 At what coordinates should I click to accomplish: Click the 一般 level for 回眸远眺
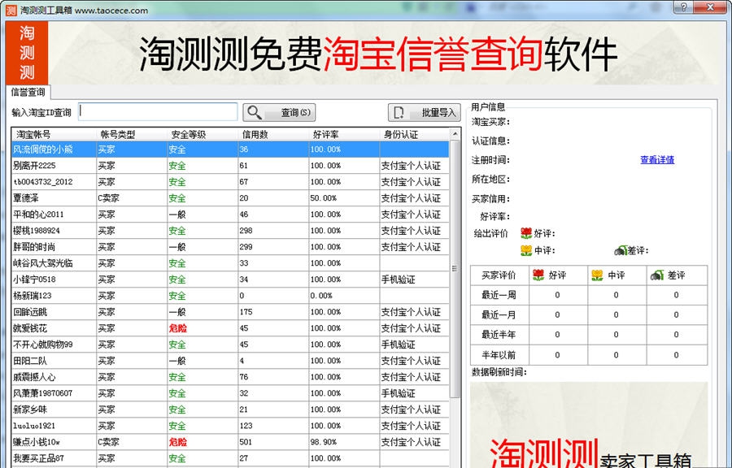point(177,312)
